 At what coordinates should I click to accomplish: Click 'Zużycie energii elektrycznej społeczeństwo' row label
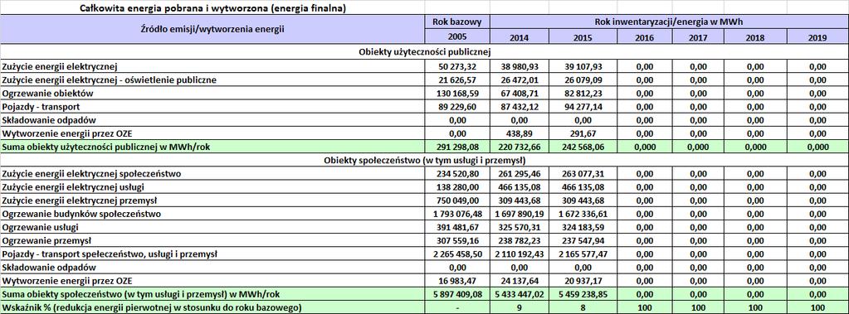(91, 173)
